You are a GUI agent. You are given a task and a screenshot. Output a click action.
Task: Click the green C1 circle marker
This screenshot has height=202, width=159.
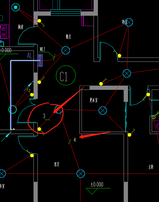66,75
